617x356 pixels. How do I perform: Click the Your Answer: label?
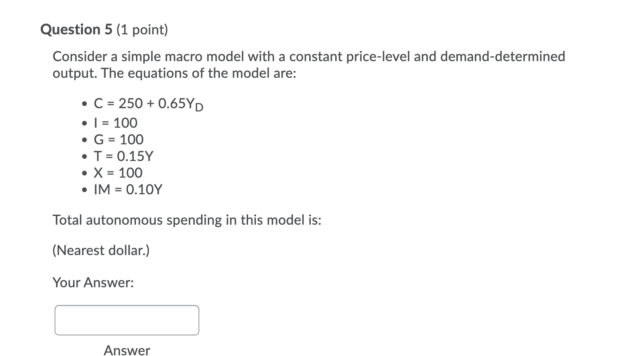[x=93, y=283]
